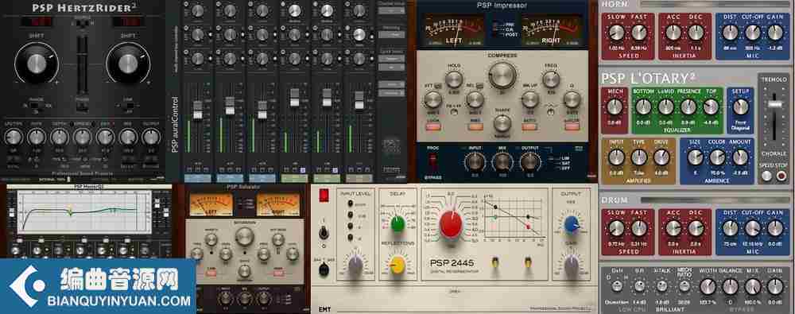
Task: Click the SPREAD knob in HertzRider
Action: pyautogui.click(x=82, y=137)
